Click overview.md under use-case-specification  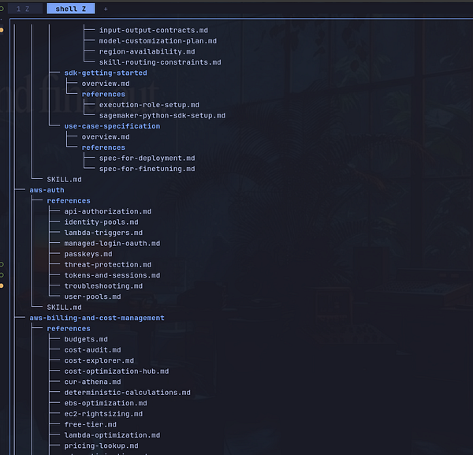[x=106, y=136]
